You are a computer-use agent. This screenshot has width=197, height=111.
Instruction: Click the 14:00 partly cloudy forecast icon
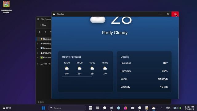[x=79, y=68]
